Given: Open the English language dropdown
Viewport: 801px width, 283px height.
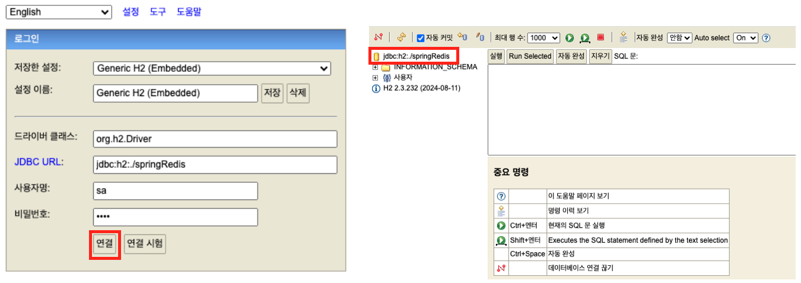Looking at the screenshot, I should point(59,12).
